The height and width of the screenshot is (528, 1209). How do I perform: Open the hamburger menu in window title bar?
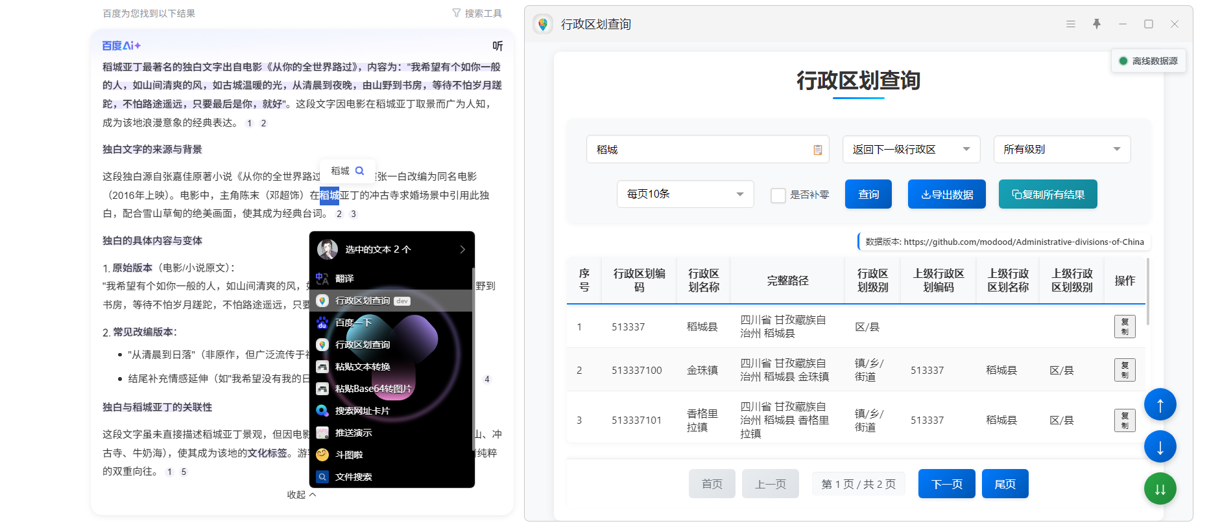pyautogui.click(x=1071, y=24)
